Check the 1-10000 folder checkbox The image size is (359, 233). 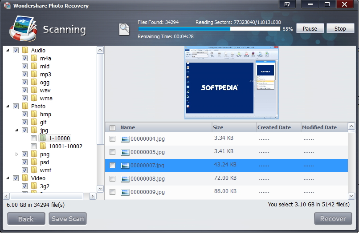point(34,138)
